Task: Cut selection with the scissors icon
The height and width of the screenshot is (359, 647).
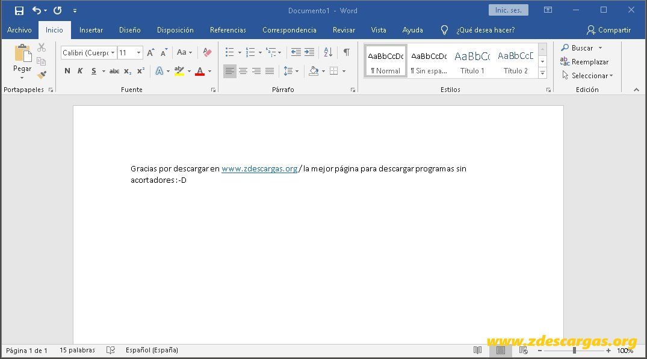Action: [42, 48]
